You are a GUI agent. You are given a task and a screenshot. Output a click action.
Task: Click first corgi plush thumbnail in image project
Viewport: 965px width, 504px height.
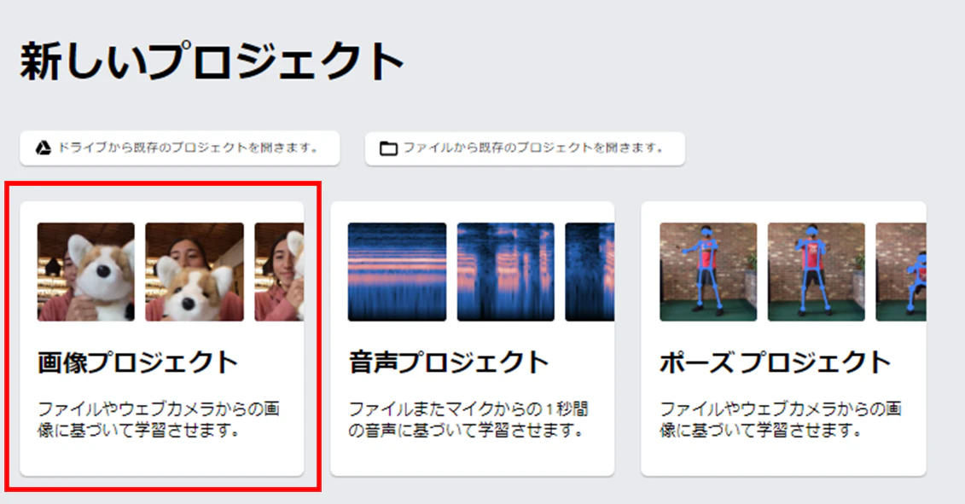pos(86,272)
